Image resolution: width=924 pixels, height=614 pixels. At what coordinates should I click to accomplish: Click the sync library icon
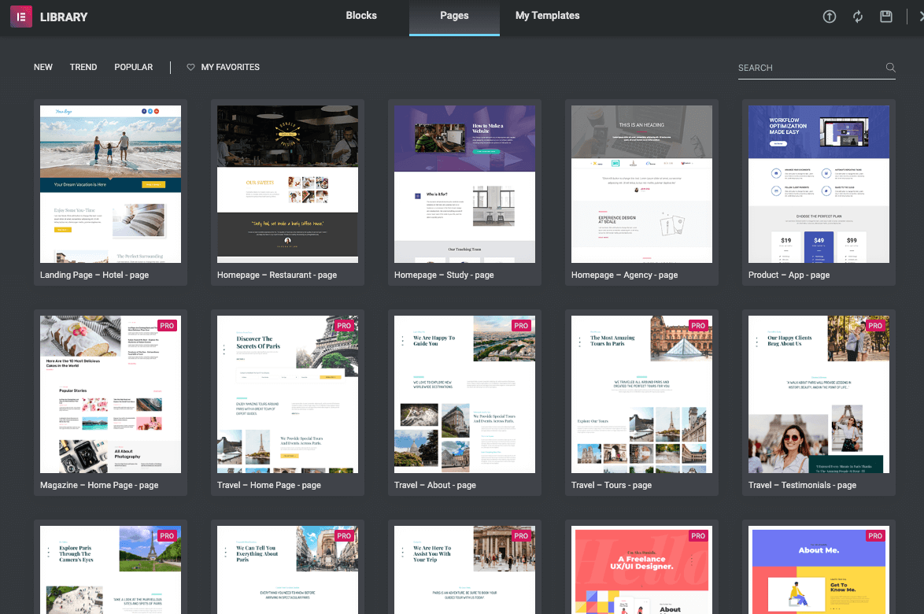(858, 17)
